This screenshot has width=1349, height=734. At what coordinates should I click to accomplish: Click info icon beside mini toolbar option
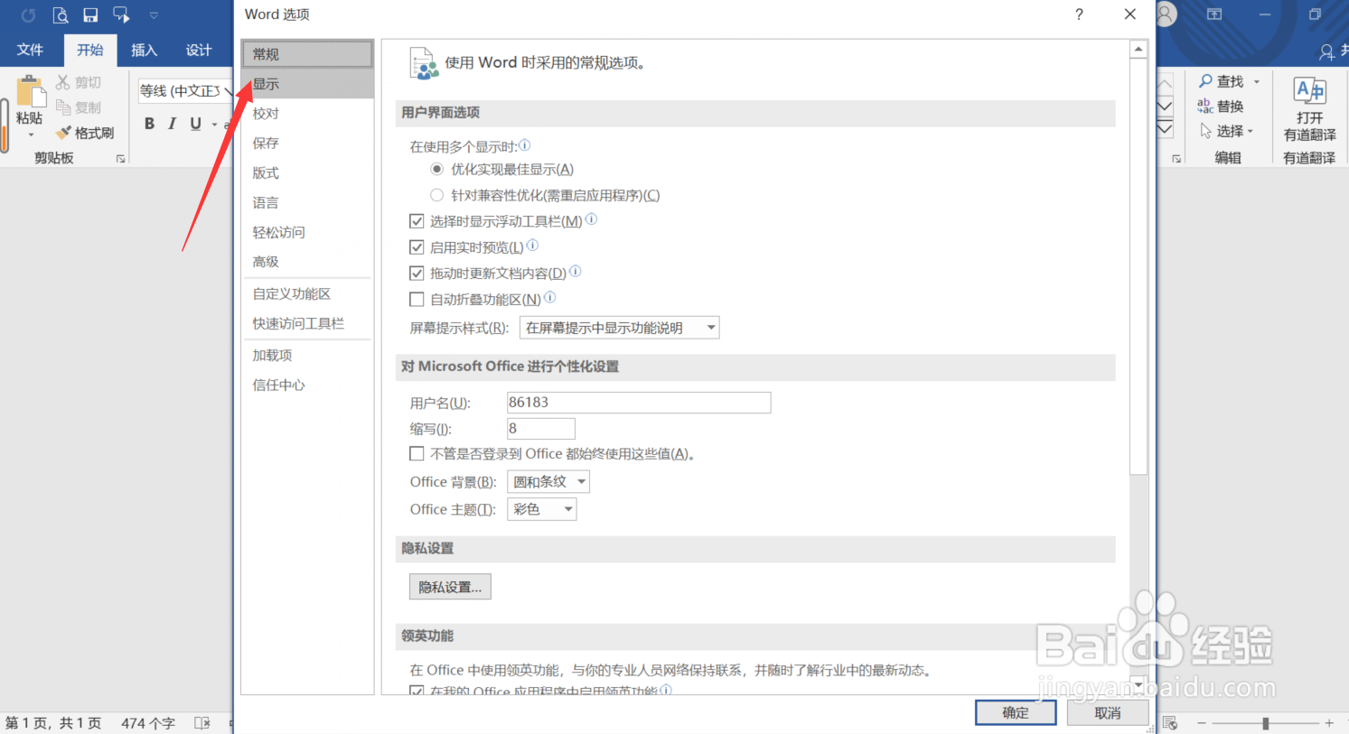click(x=591, y=218)
